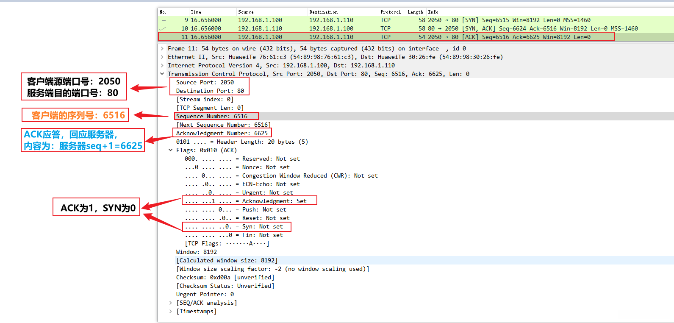Select the Acknowledgment: Set flag line
674x323 pixels.
coord(246,201)
